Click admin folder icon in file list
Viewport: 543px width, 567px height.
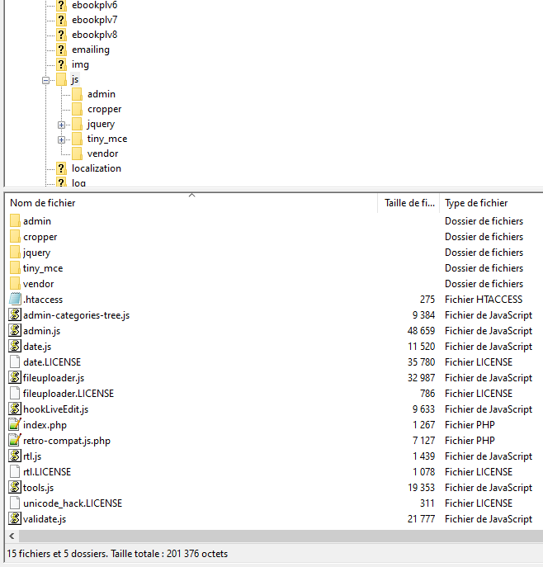(15, 221)
